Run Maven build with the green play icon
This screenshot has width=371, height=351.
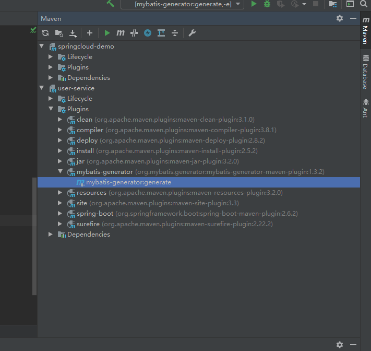point(107,33)
